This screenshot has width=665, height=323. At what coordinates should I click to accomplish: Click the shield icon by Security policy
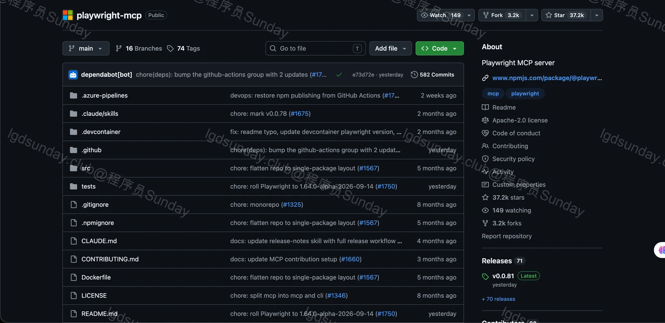pos(485,159)
